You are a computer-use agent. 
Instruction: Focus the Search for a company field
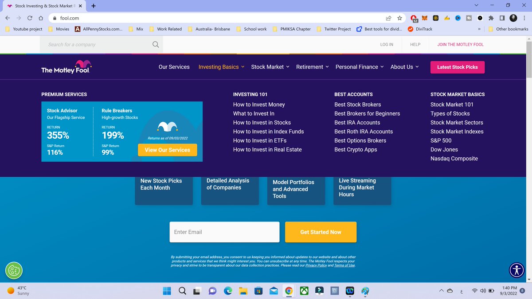(101, 44)
